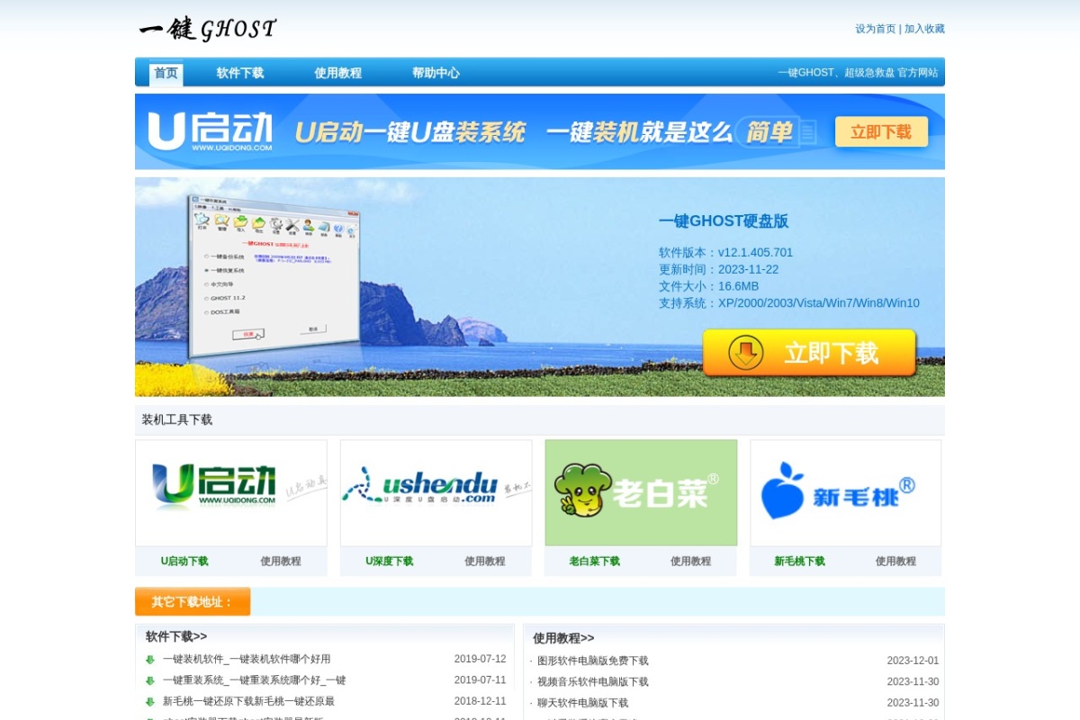
Task: Click the date 2019-07-12
Action: click(x=481, y=659)
